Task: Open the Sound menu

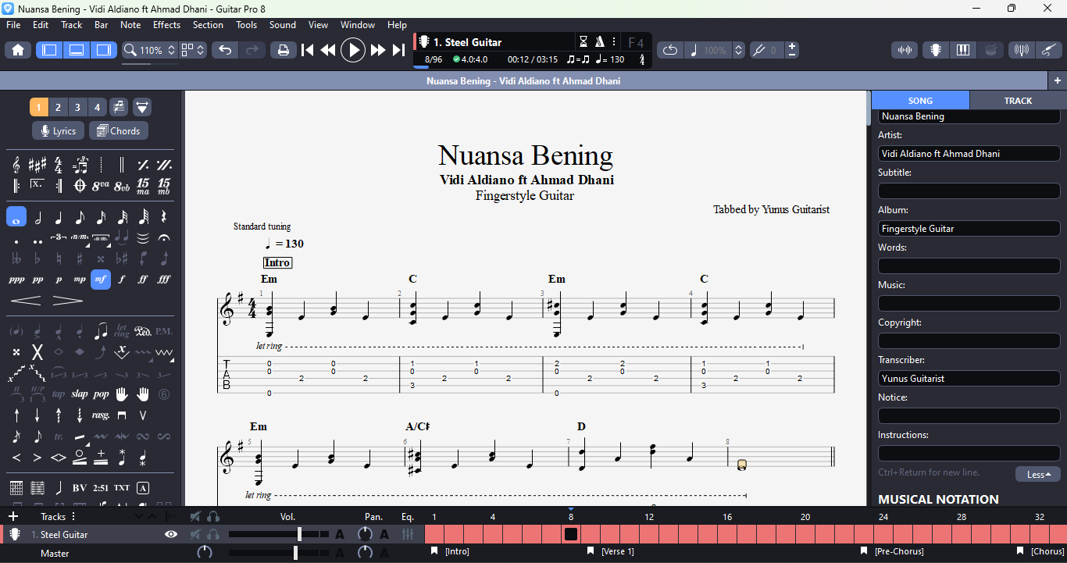Action: [282, 25]
